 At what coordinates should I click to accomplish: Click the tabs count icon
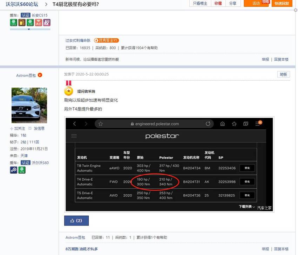click(246, 124)
